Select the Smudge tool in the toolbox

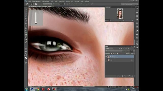click(x=26, y=37)
